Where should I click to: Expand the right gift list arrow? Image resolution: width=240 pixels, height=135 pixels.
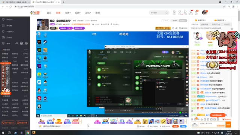[186, 121]
